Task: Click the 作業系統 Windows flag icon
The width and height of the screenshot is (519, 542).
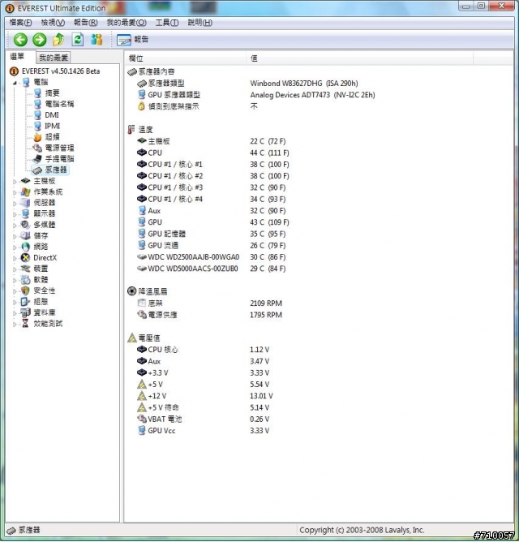Action: click(26, 191)
